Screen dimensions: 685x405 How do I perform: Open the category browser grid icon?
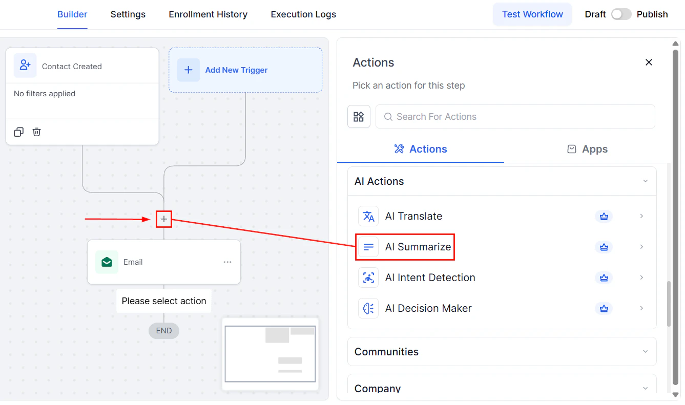tap(359, 116)
